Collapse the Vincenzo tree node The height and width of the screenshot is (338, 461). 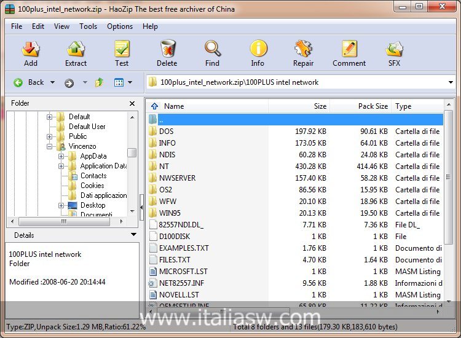pos(49,146)
